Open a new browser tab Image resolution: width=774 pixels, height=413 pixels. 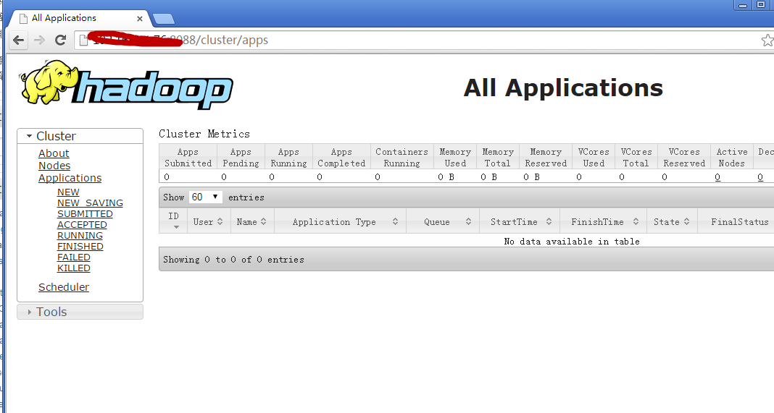coord(163,20)
